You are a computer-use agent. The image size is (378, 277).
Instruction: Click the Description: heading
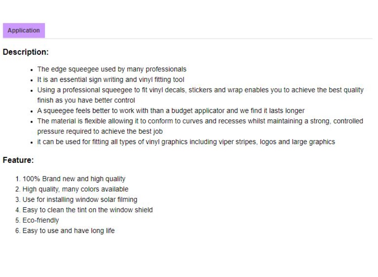coord(26,52)
